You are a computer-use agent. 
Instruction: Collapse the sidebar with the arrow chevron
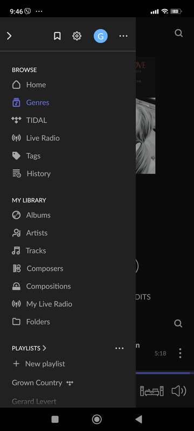coord(9,36)
